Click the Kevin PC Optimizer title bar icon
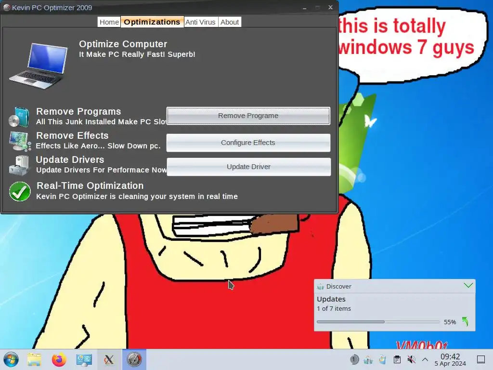The width and height of the screenshot is (493, 370). point(6,8)
